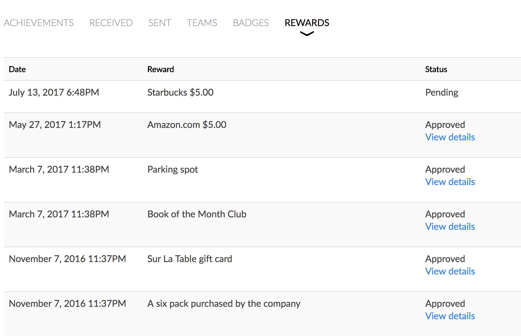Select the Teams tab
The width and height of the screenshot is (521, 336).
click(x=202, y=23)
